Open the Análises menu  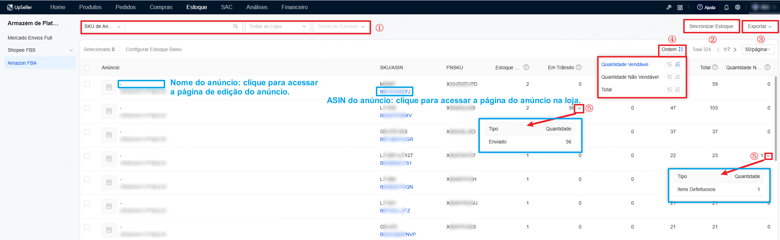[x=257, y=7]
